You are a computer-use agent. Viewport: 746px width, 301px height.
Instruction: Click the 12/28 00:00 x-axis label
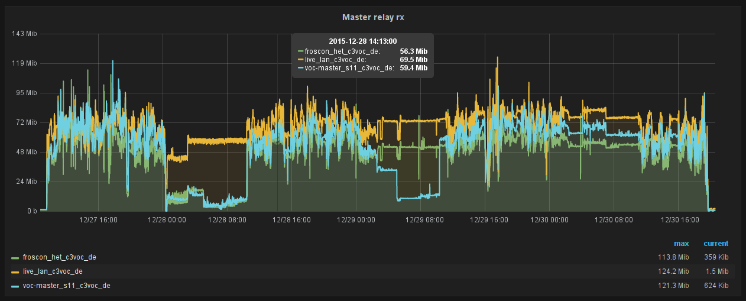(x=167, y=219)
